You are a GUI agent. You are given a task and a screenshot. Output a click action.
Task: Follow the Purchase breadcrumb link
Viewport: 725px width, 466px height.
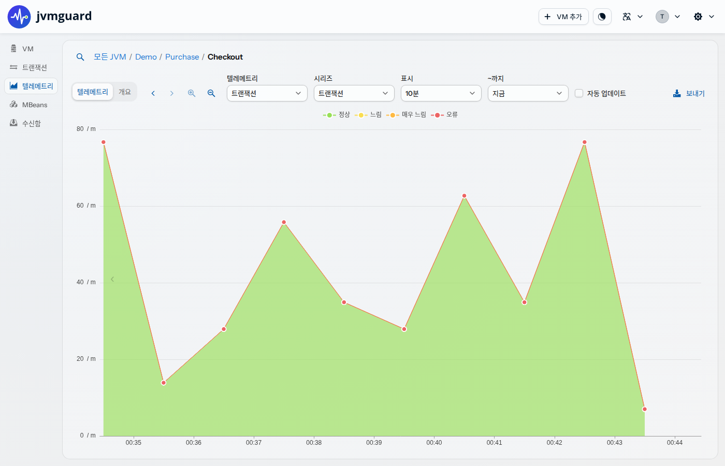tap(182, 57)
